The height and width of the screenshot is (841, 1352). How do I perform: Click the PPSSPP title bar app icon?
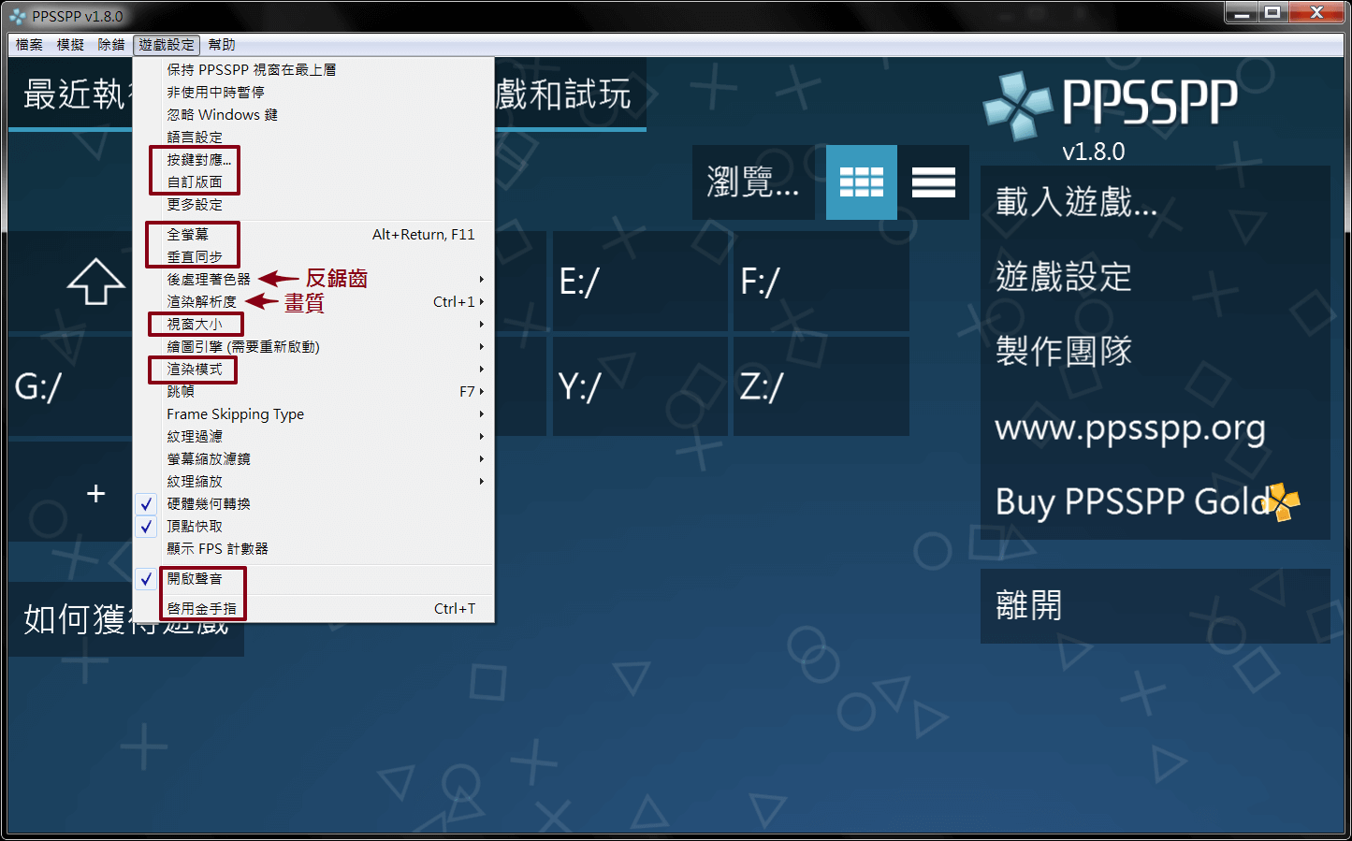click(x=18, y=16)
